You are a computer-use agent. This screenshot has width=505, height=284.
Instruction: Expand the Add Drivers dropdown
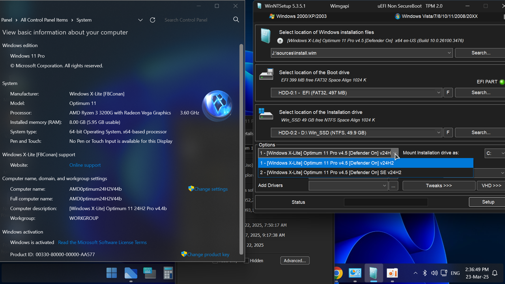[384, 185]
